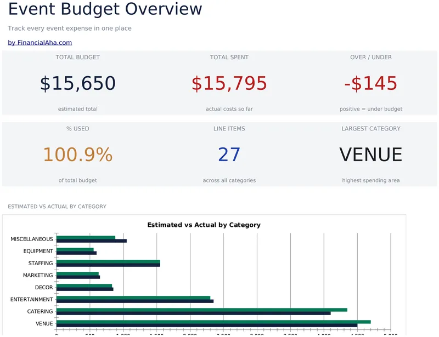The height and width of the screenshot is (337, 439).
Task: Click the -$145 over/under value
Action: click(371, 83)
